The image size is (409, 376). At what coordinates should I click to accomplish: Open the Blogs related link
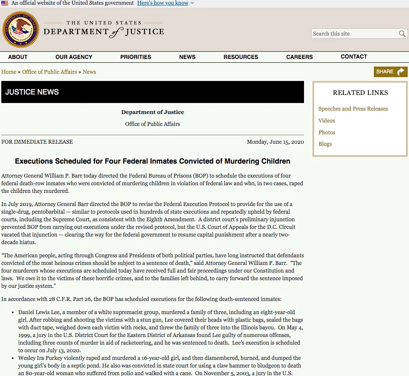tap(325, 144)
